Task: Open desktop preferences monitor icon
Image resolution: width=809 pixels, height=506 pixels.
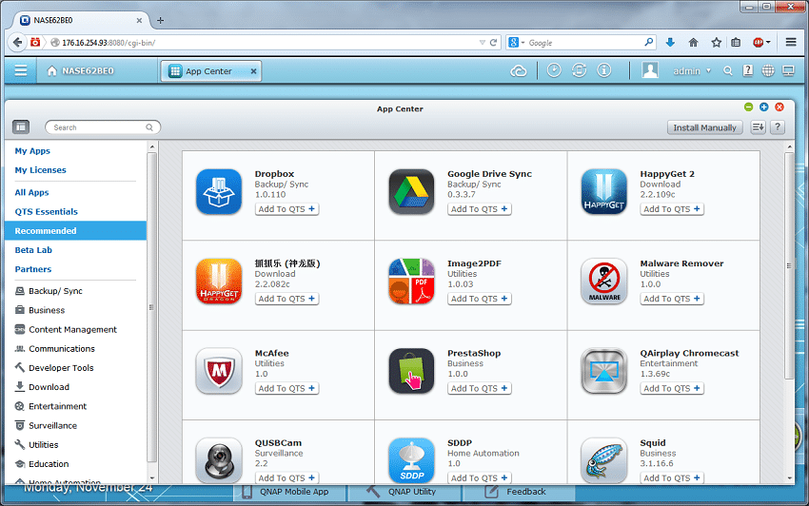Action: [788, 70]
